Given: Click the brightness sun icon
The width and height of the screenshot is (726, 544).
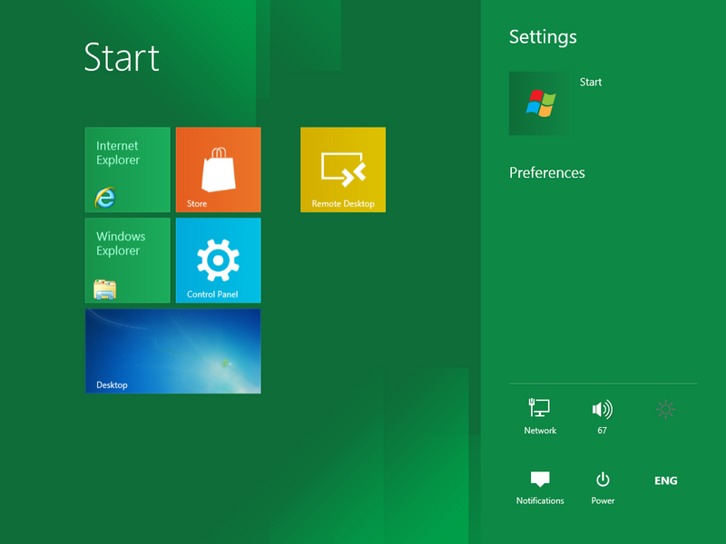Looking at the screenshot, I should (x=665, y=410).
